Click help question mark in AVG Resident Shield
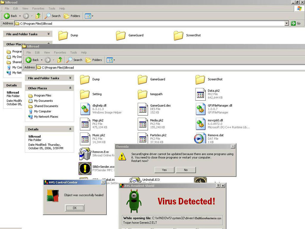Screen dimensions: 305x229 (x=218, y=186)
